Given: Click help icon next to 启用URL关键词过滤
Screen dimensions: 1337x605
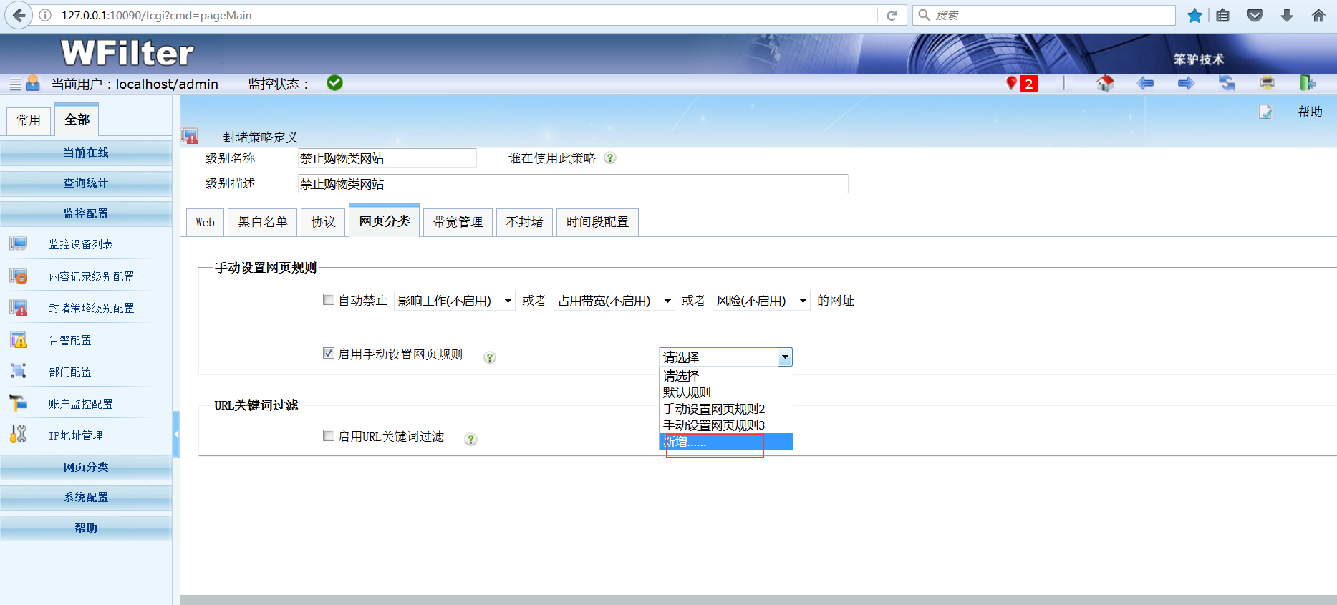Looking at the screenshot, I should [x=470, y=439].
